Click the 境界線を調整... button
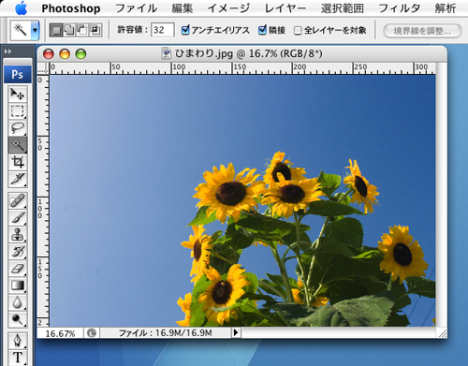This screenshot has height=366, width=468. 422,31
